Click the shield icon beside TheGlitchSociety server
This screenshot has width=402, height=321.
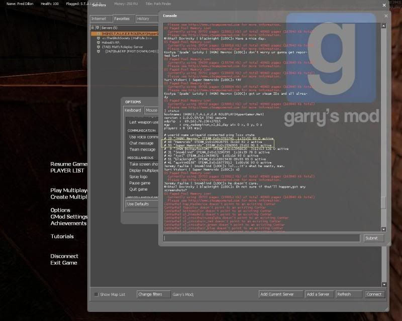tap(98, 38)
